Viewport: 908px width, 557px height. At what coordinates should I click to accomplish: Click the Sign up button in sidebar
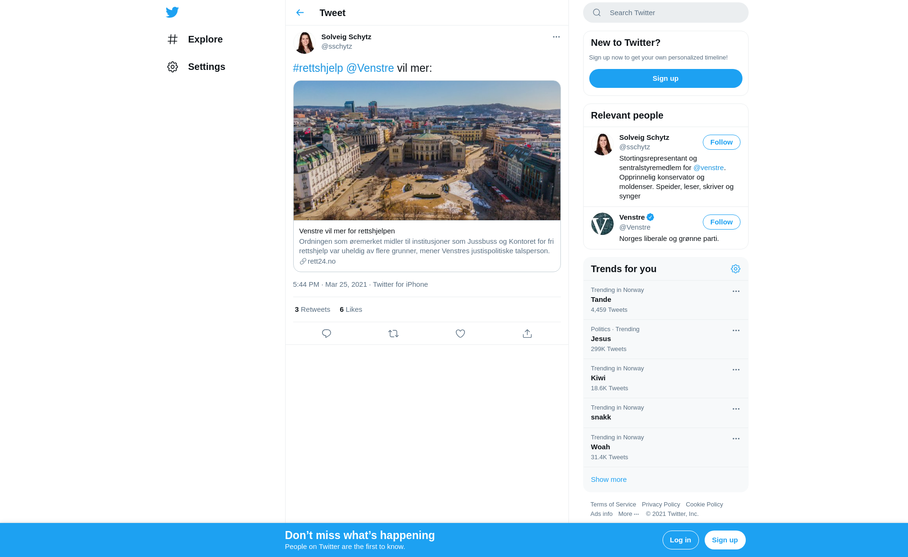[x=665, y=78]
